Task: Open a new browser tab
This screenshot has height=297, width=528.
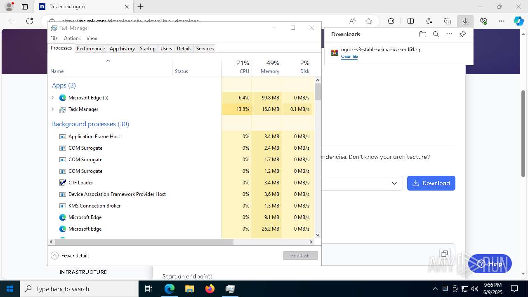Action: [141, 7]
